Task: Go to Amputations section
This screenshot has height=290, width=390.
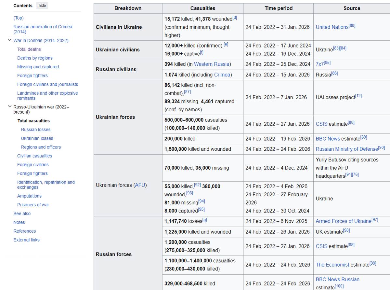Action: pos(29,196)
